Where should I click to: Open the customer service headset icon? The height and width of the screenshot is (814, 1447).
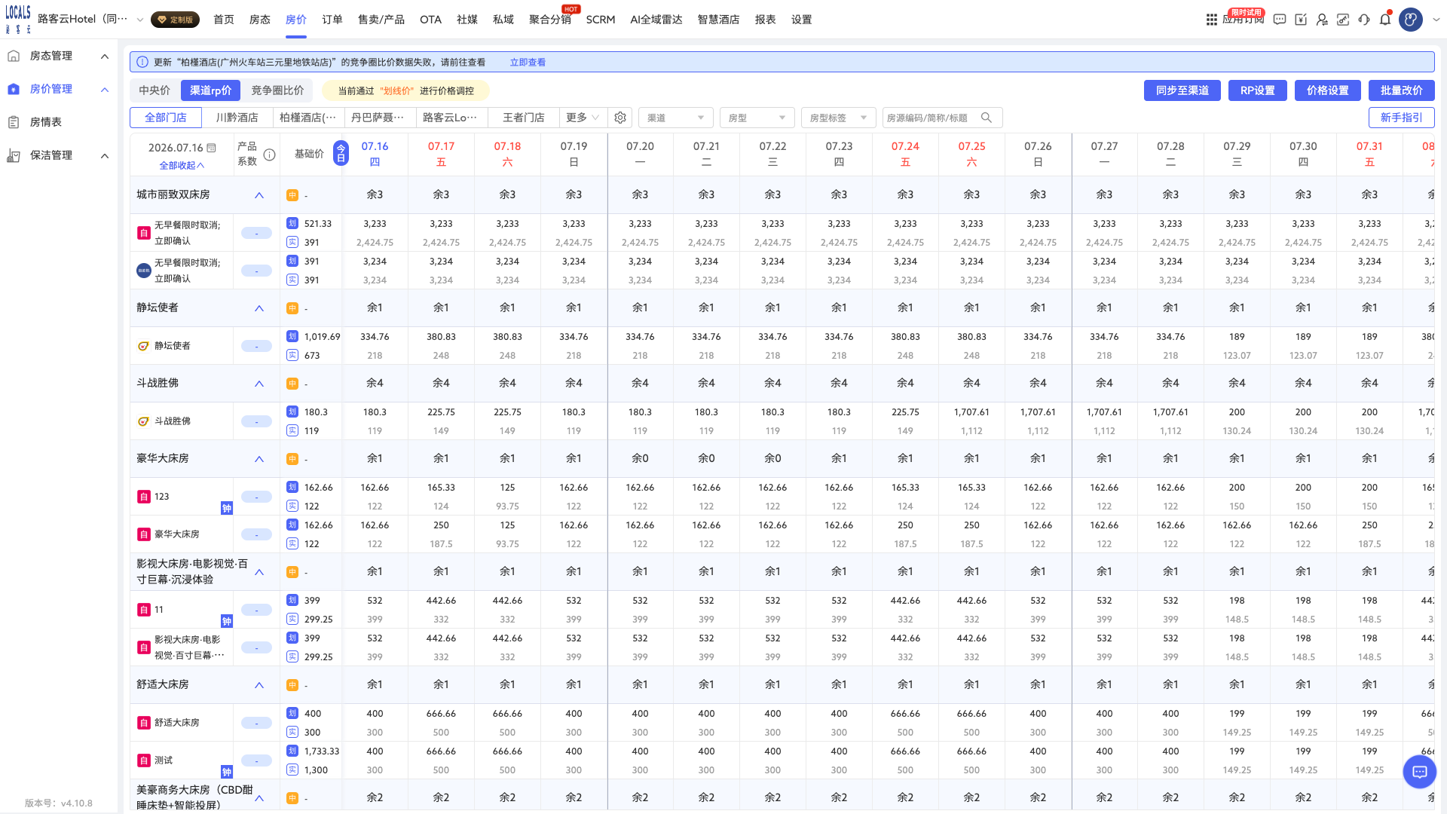1364,20
